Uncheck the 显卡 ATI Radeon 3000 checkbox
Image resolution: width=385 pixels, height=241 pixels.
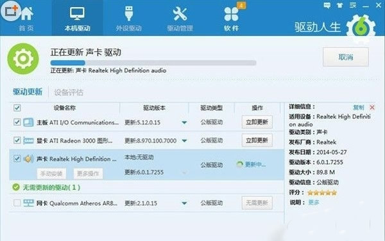17,140
